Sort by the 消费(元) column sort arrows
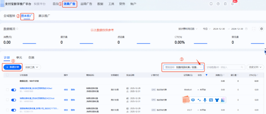This screenshot has height=114, width=266. point(224,75)
